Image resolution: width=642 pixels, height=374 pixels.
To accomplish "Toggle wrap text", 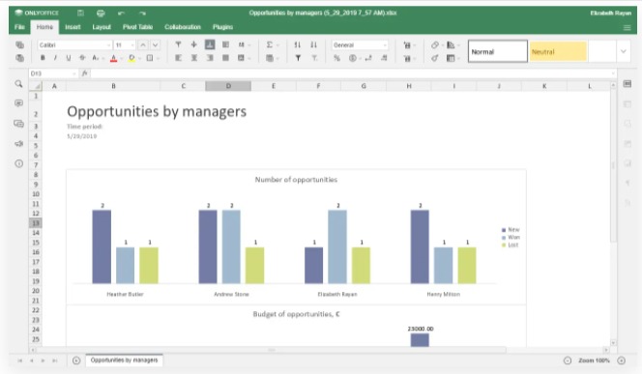I will click(x=225, y=44).
